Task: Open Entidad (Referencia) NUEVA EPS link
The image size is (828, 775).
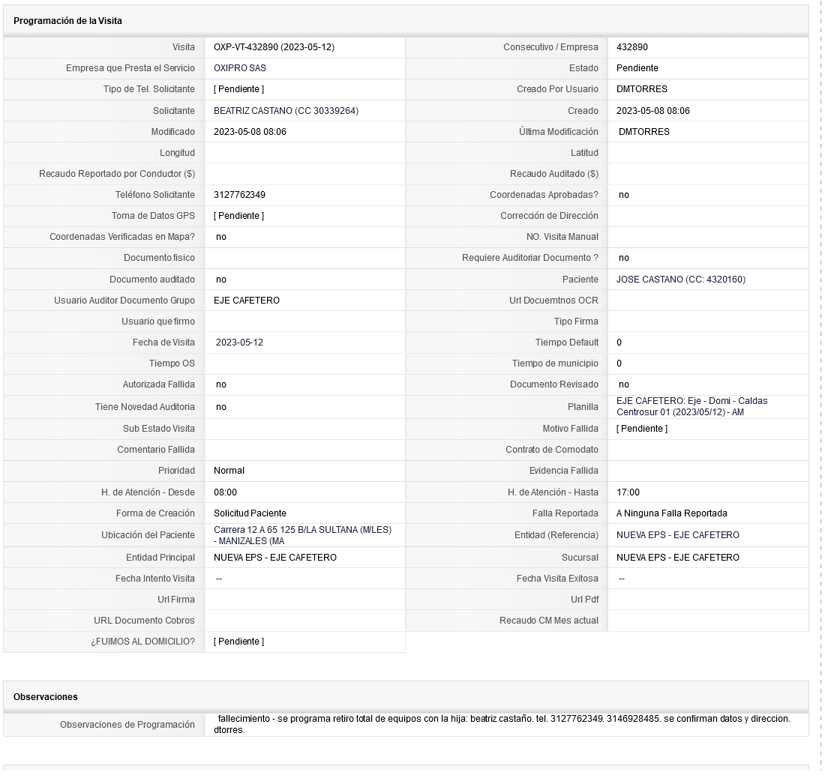Action: 677,535
